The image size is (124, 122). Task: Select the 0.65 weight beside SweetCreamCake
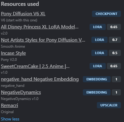point(114,66)
